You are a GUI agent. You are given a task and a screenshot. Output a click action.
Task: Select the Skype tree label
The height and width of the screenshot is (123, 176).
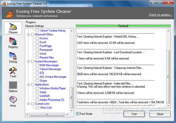click(x=43, y=80)
